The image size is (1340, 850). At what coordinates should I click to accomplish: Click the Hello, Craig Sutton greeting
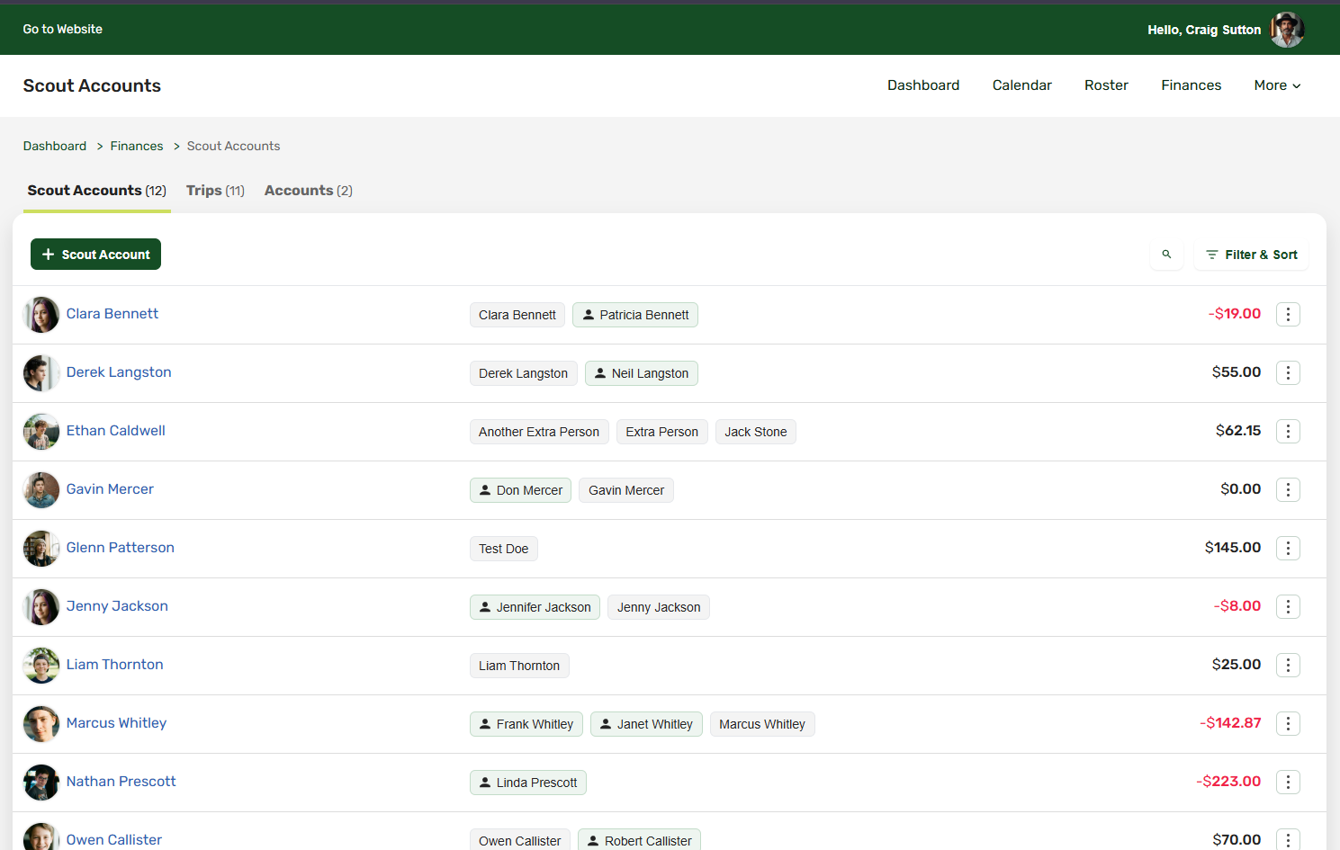pos(1204,30)
